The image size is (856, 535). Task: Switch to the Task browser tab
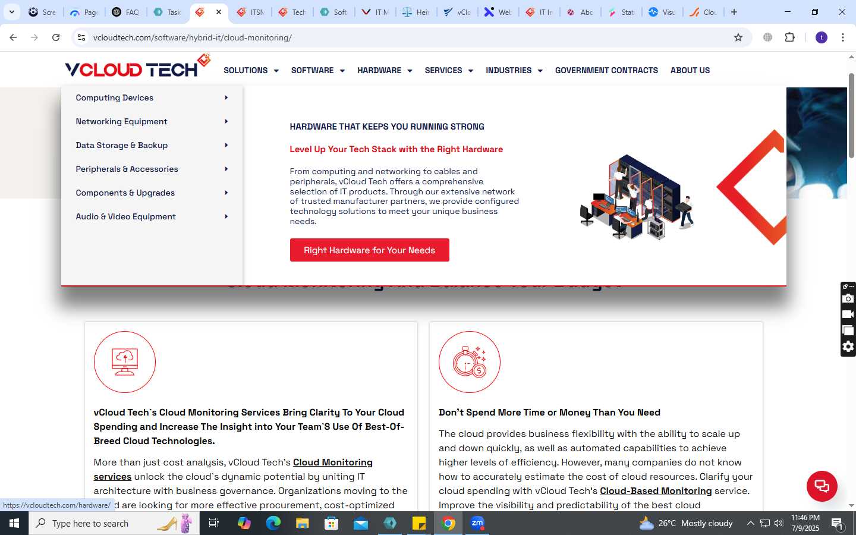pyautogui.click(x=168, y=12)
